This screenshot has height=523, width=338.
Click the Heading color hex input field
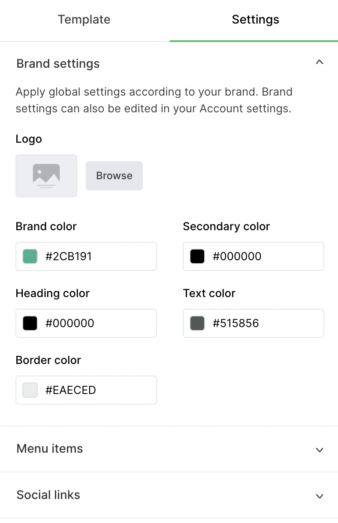(98, 323)
